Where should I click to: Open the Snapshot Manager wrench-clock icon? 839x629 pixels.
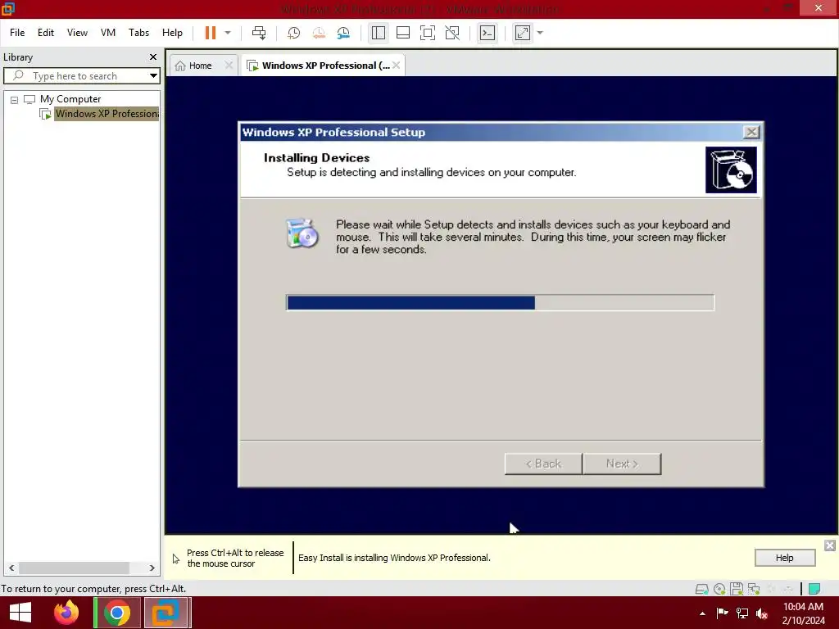click(x=343, y=33)
